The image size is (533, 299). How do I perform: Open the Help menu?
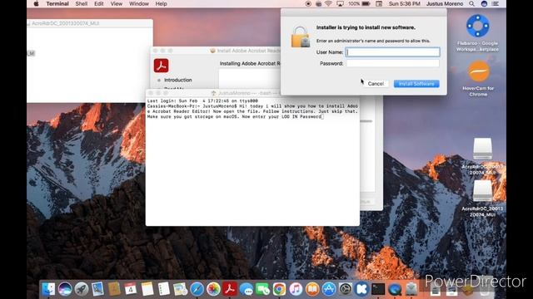point(161,3)
